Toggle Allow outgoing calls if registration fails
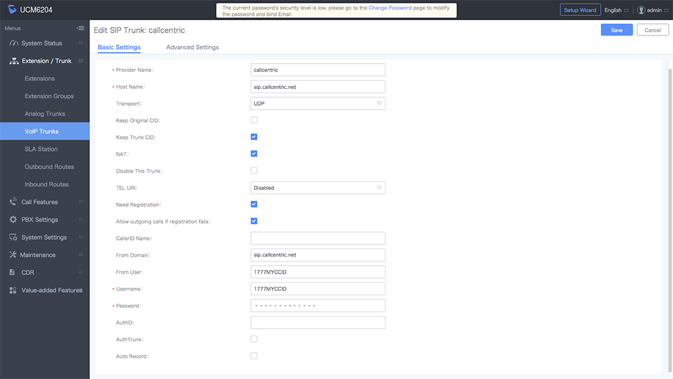 pos(254,221)
